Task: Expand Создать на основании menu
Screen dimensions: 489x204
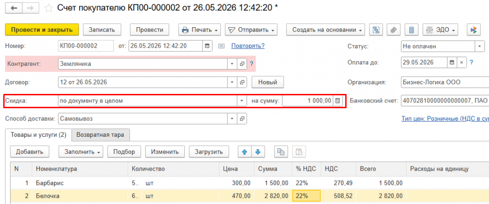Action: pos(326,30)
